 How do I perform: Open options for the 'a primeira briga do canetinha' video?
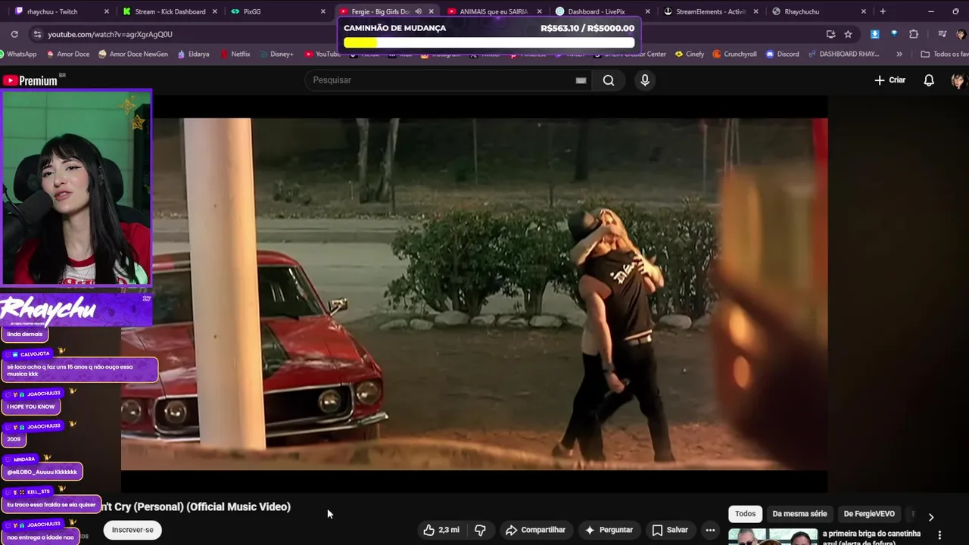coord(939,535)
